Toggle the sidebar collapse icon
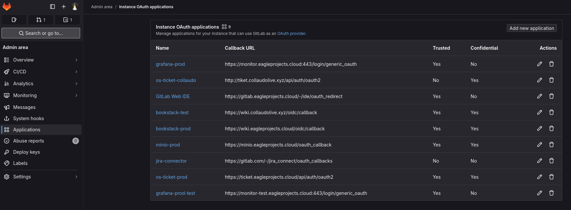 pos(53,7)
